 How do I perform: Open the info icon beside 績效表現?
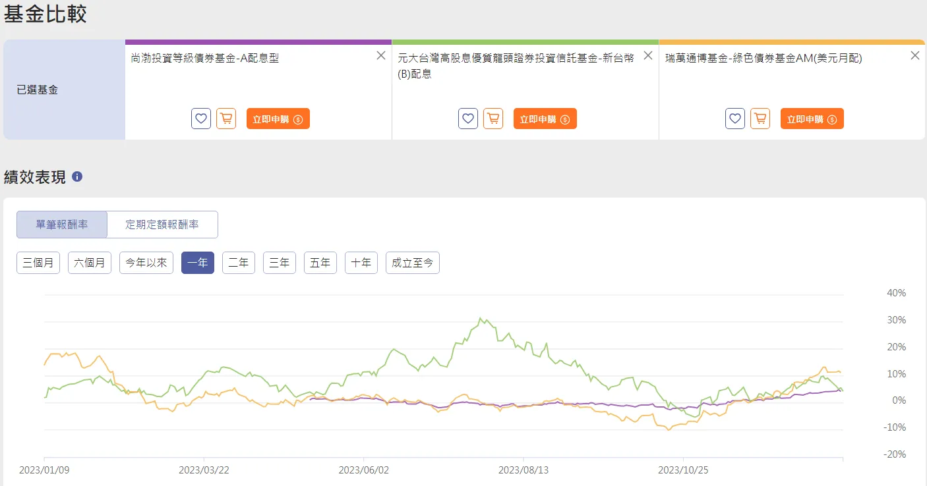click(x=77, y=176)
